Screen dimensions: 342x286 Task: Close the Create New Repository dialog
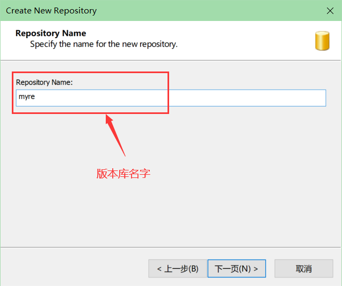(x=330, y=10)
